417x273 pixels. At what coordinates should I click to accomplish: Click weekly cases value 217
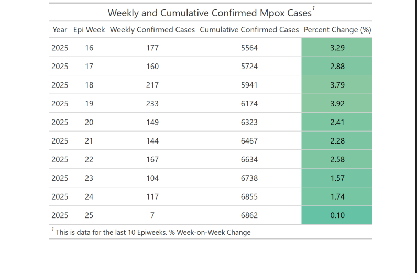[152, 85]
